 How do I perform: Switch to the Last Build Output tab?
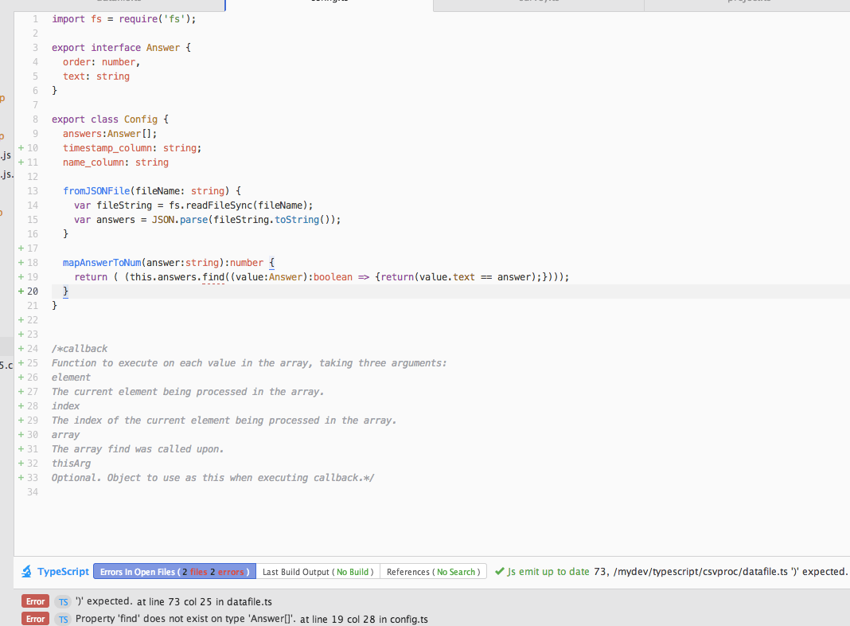318,572
